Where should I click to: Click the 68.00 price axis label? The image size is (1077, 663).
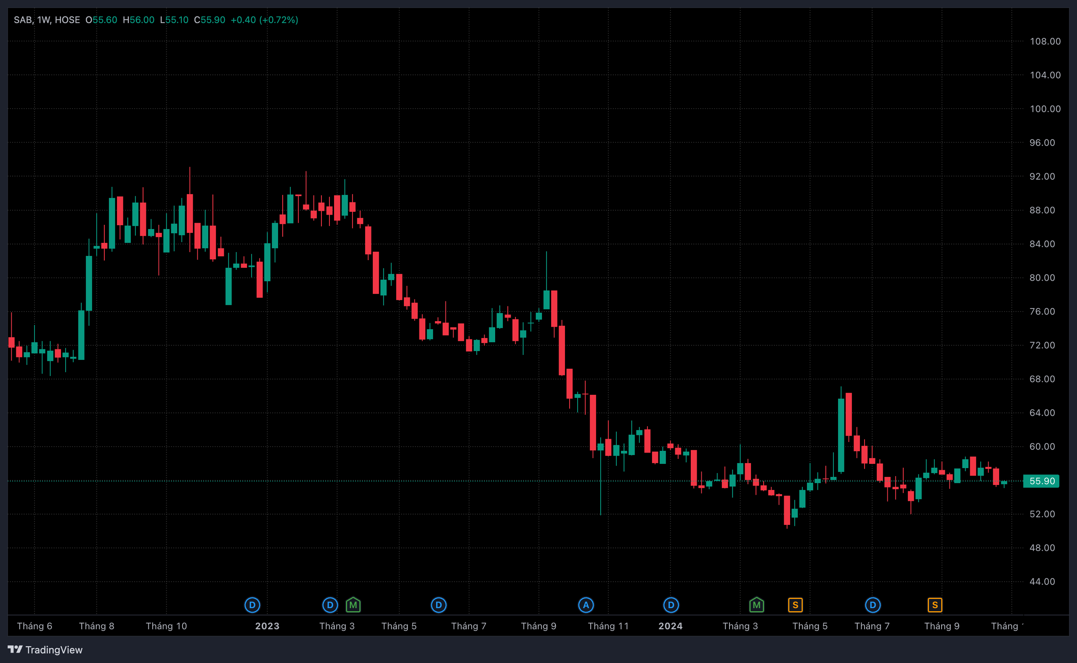(1043, 379)
